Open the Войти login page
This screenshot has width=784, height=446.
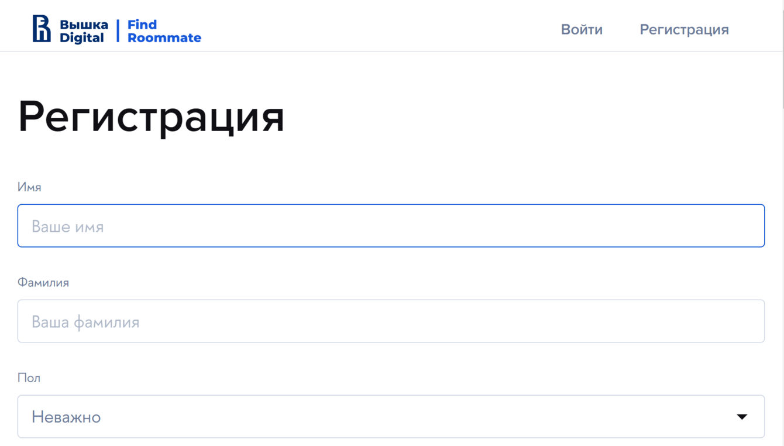tap(582, 29)
